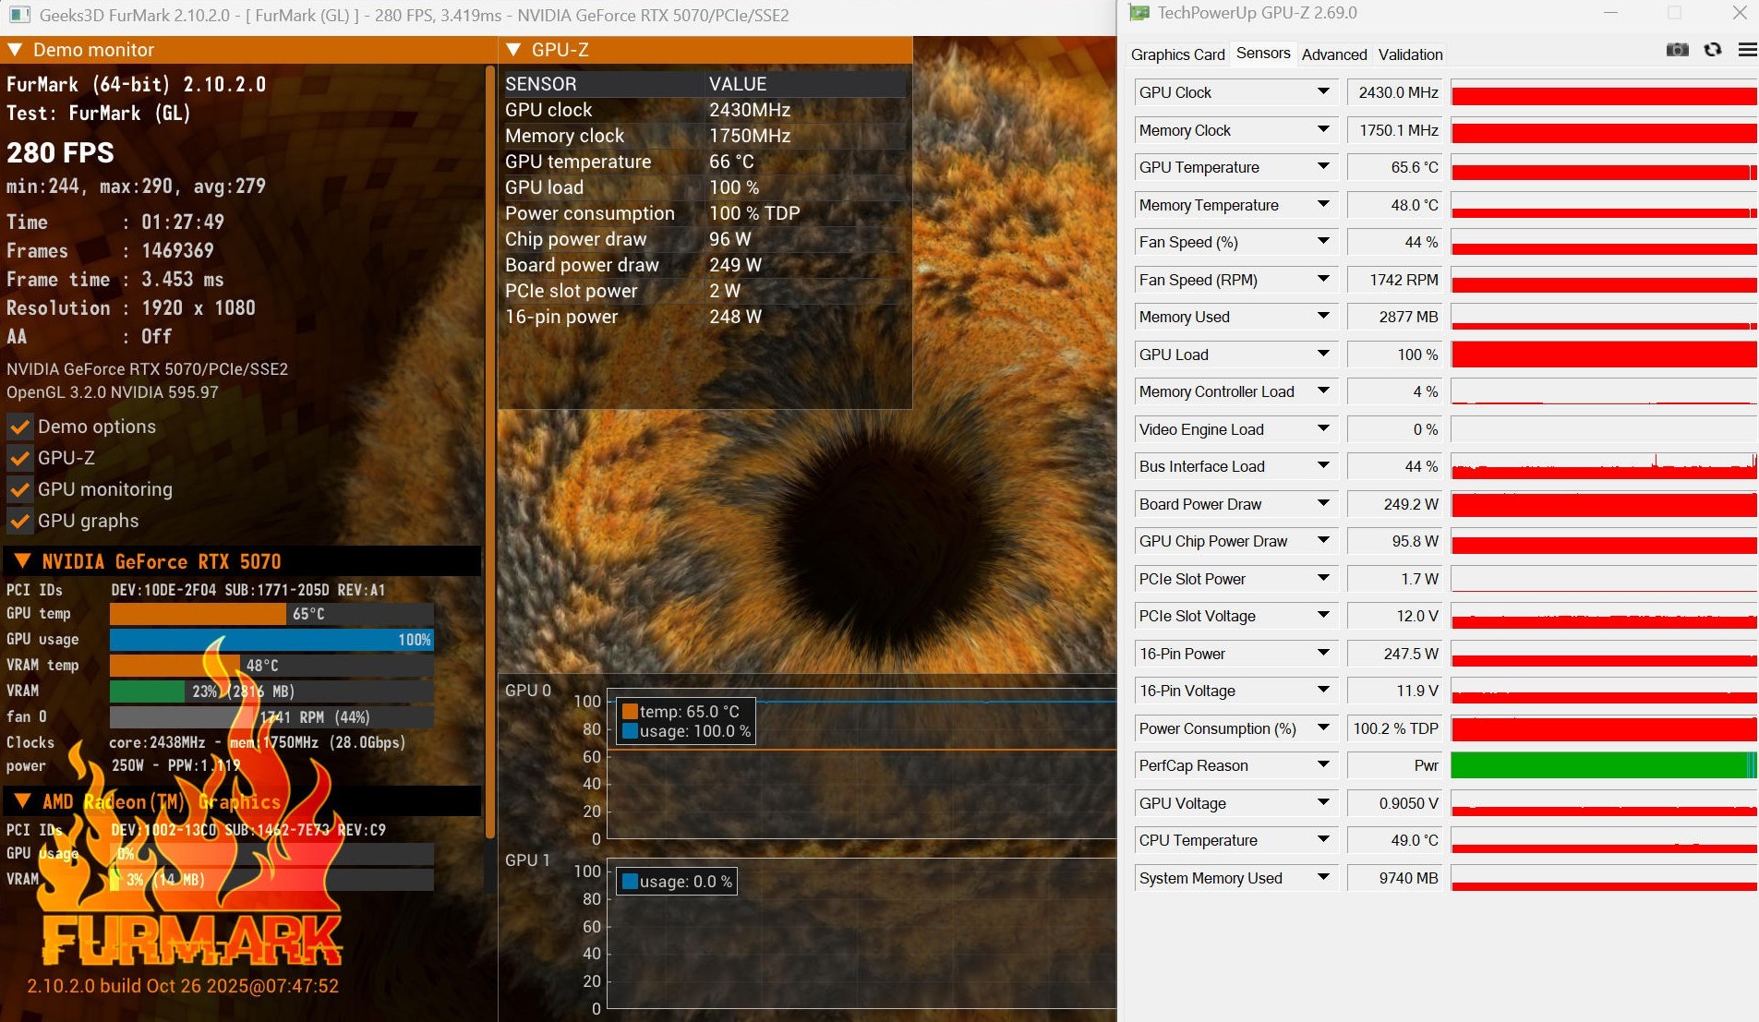Click the VRAM usage bar showing 23%
The height and width of the screenshot is (1022, 1759).
coord(271,691)
